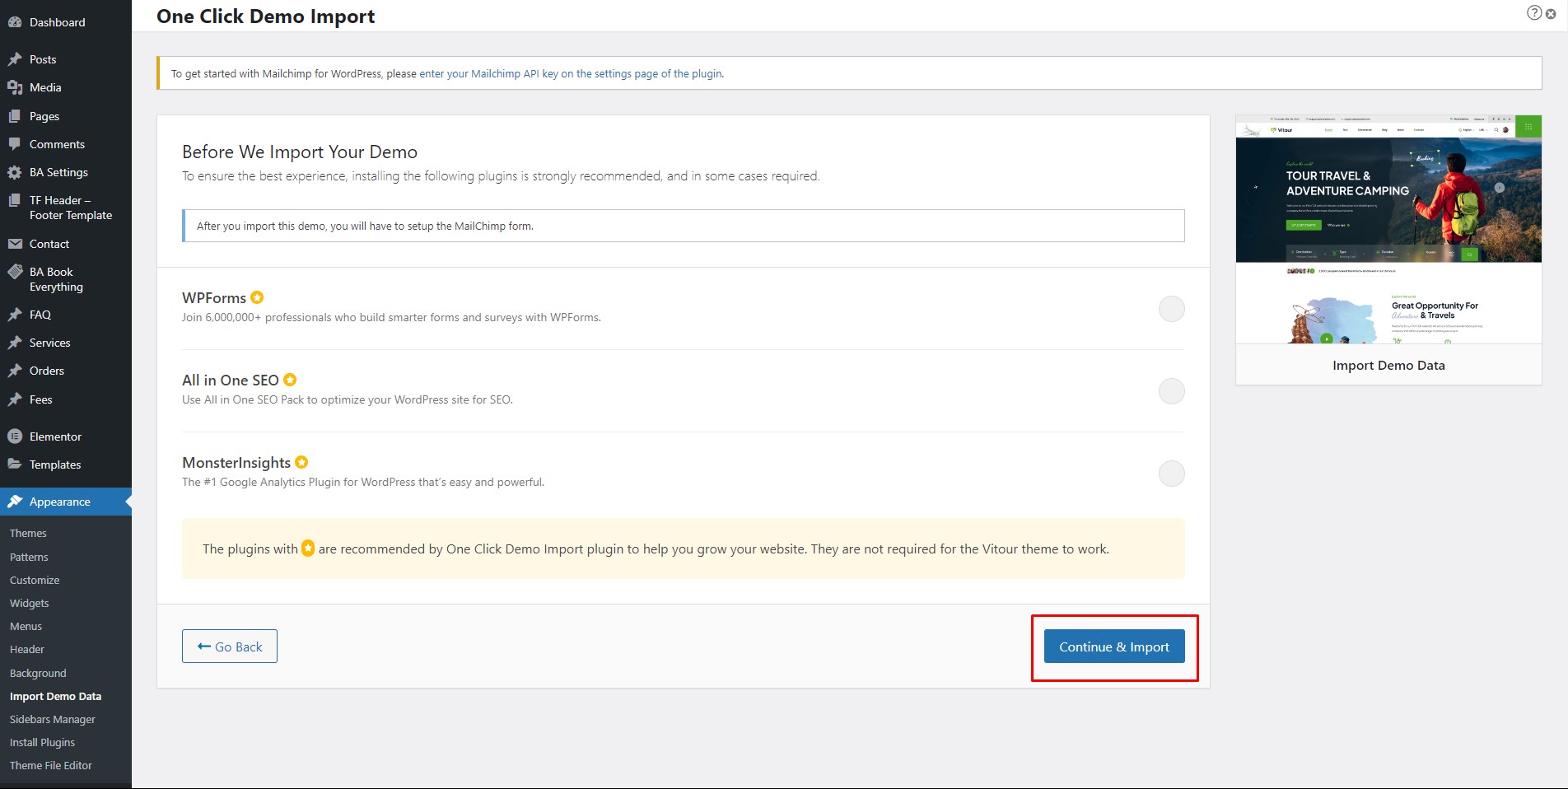This screenshot has width=1568, height=789.
Task: Open the Themes submenu item
Action: pyautogui.click(x=28, y=533)
